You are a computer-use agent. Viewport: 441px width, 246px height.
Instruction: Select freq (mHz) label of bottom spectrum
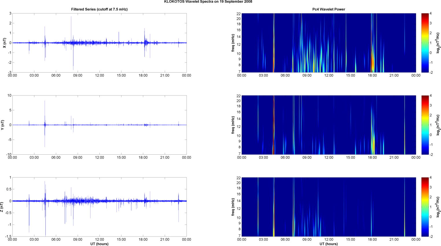[233, 207]
